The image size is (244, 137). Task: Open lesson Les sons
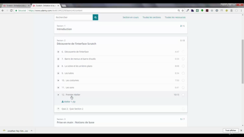(x=70, y=88)
